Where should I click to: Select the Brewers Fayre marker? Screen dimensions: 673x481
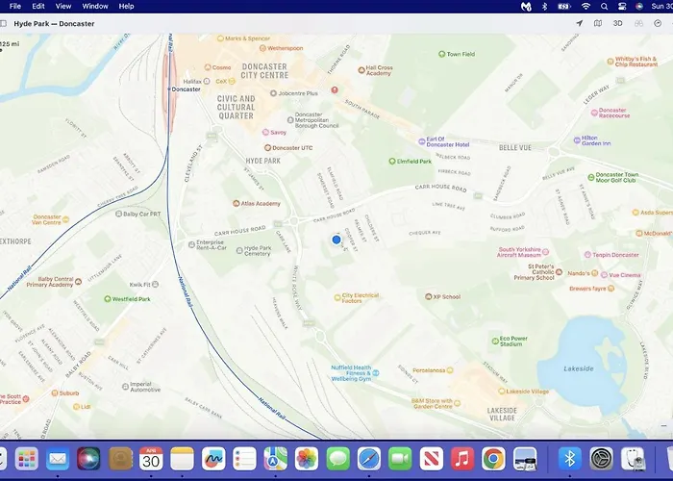click(611, 289)
